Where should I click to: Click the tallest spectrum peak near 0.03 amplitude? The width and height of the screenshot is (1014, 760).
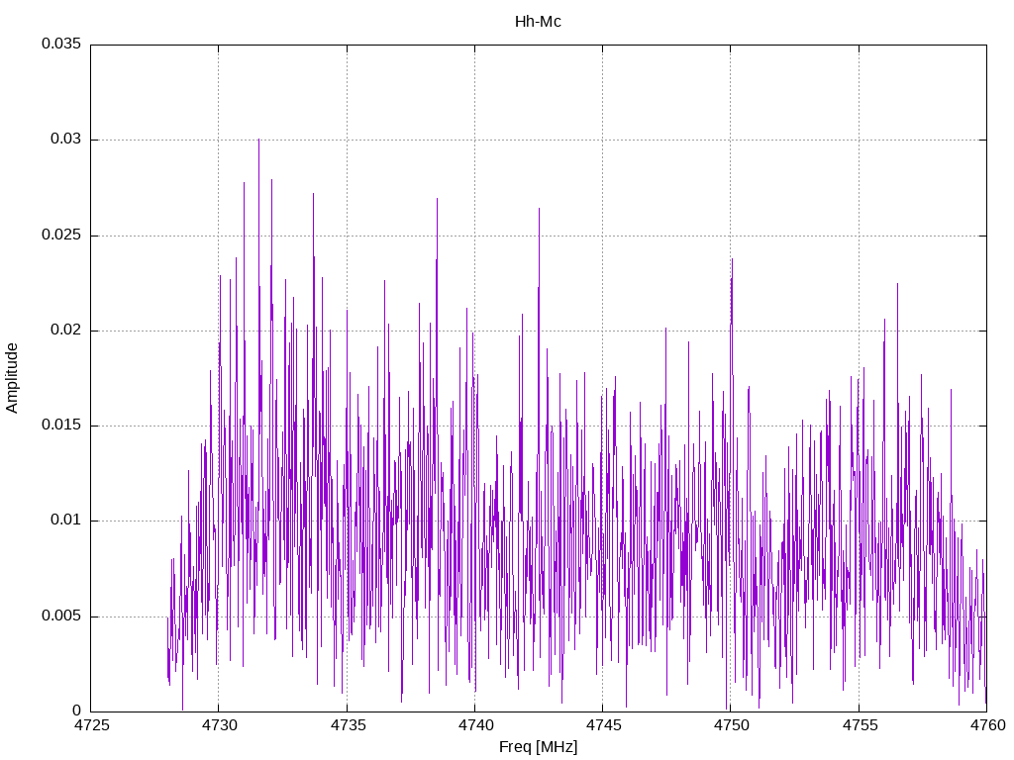click(258, 140)
